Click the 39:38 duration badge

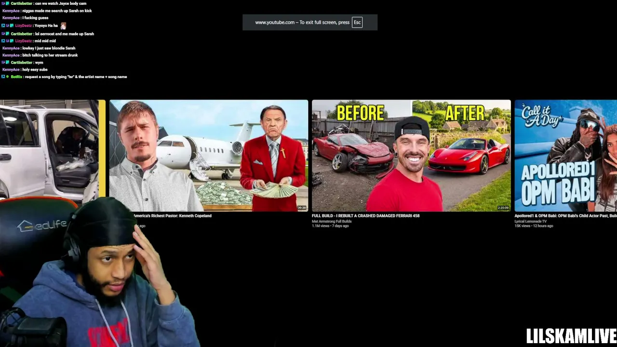[x=302, y=208]
